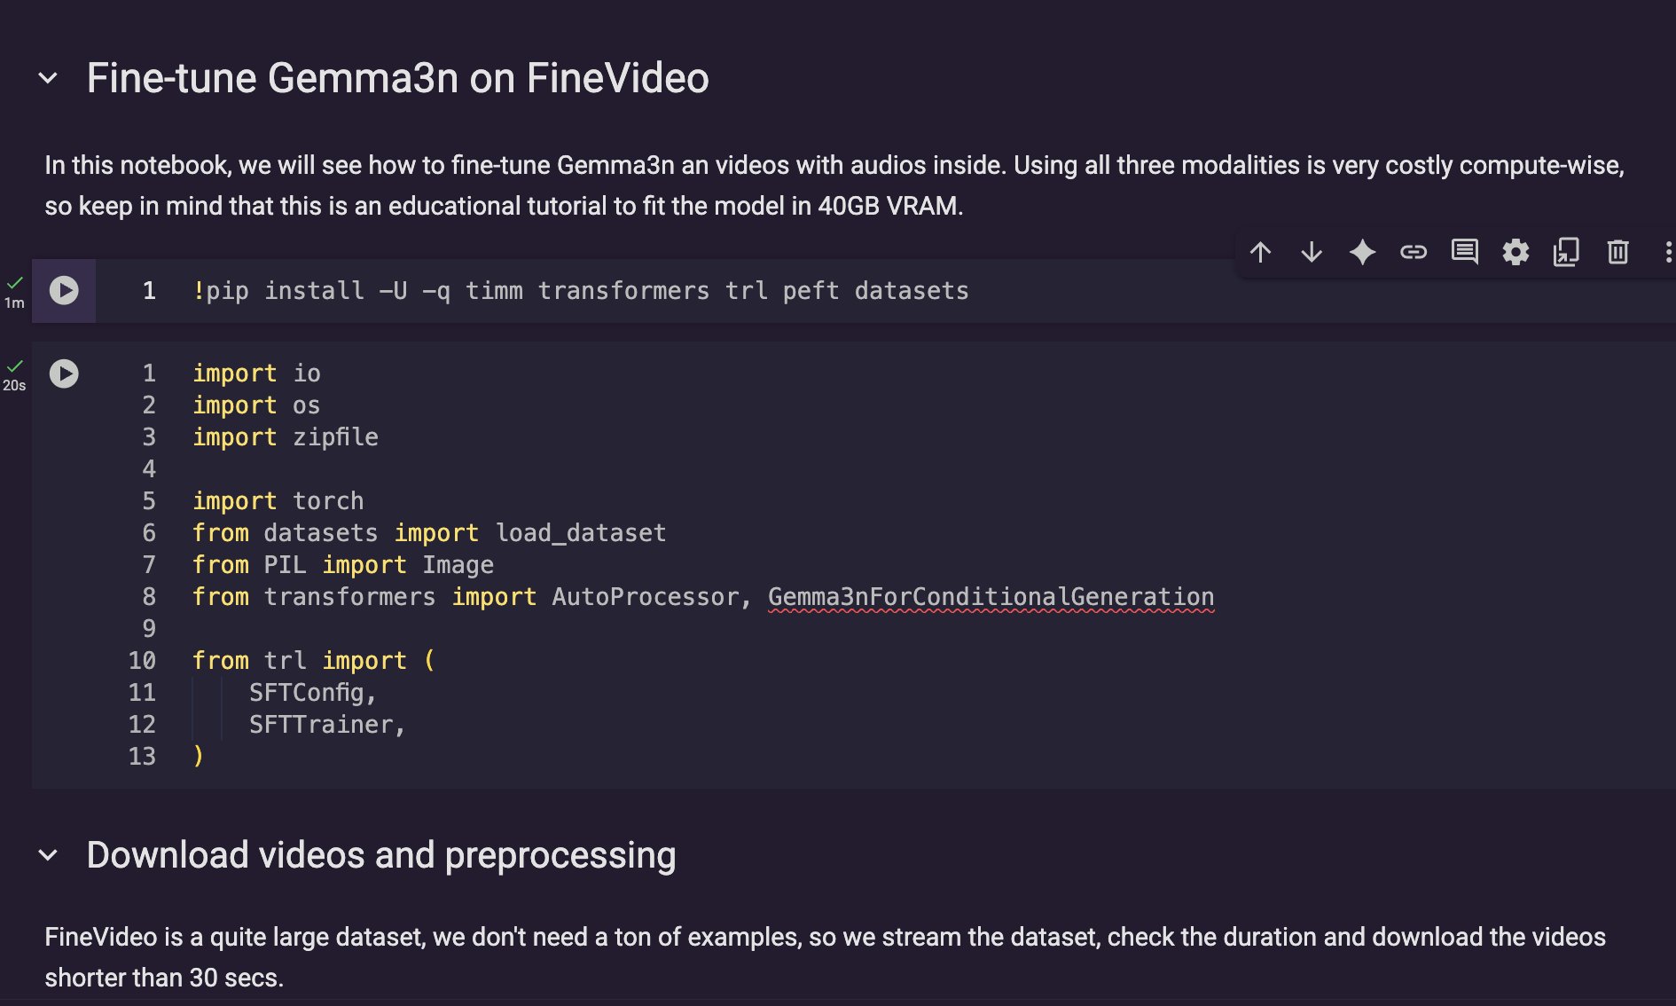Select the SFTTrainer line in code
The image size is (1676, 1006).
click(x=327, y=725)
